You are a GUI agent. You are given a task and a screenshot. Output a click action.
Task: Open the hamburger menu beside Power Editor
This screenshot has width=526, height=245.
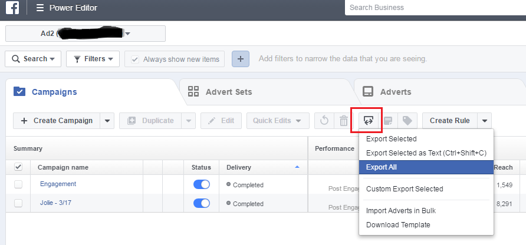(40, 8)
